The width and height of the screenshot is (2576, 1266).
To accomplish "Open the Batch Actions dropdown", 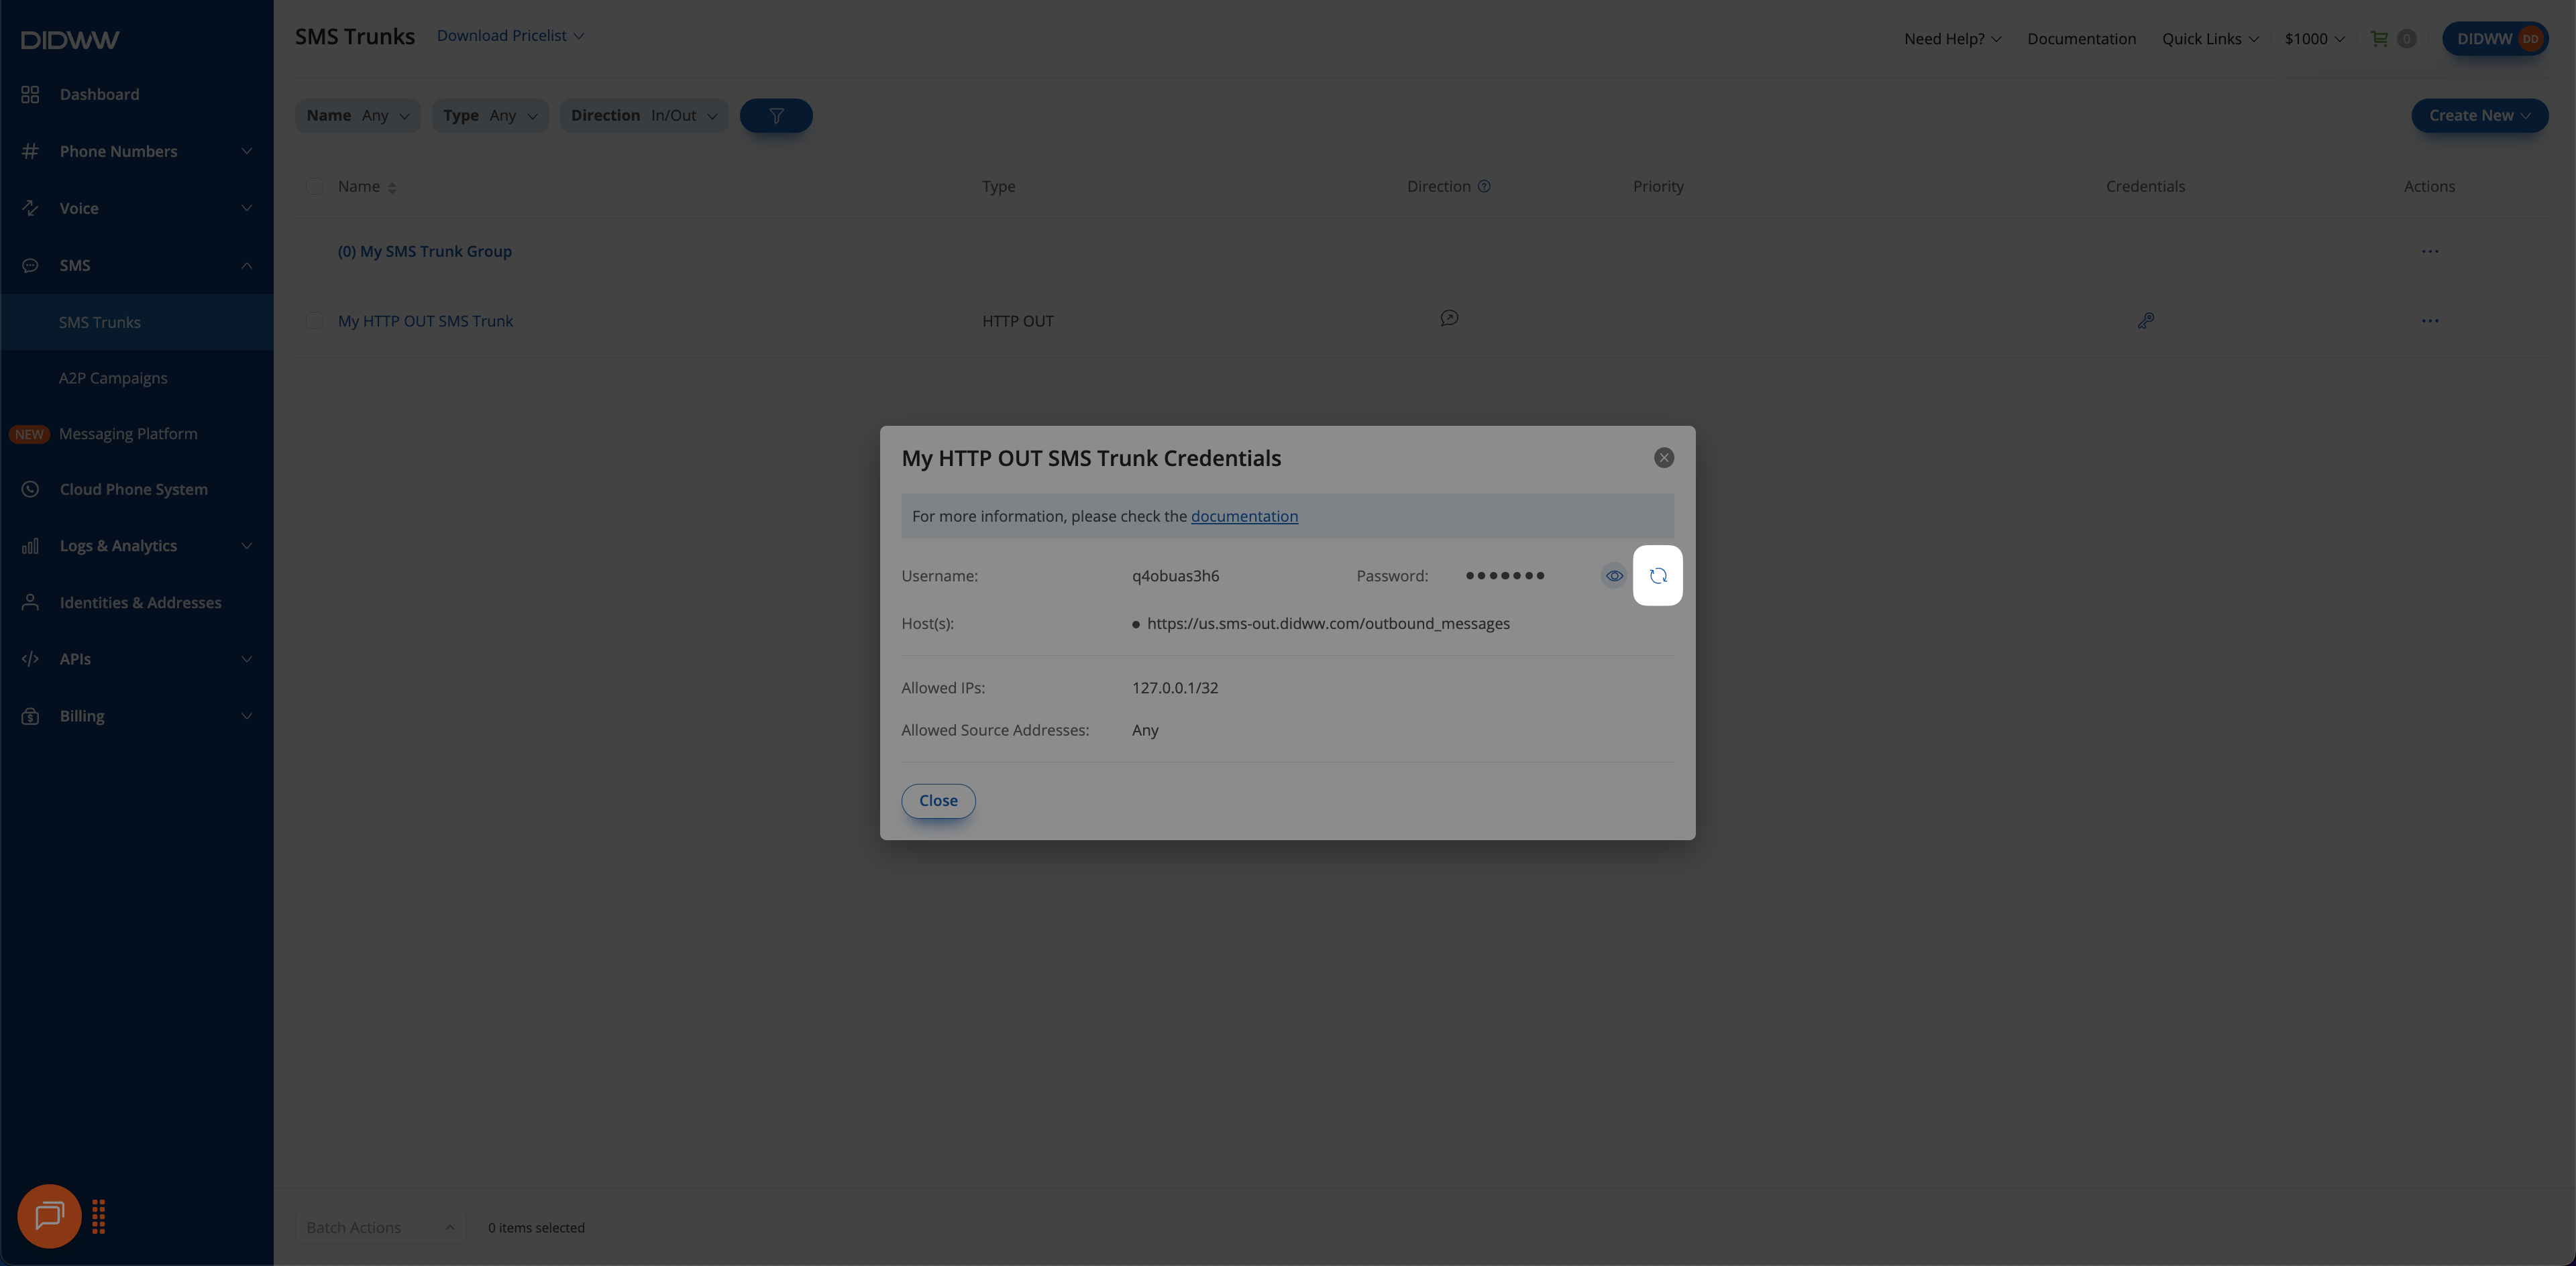I will [380, 1227].
